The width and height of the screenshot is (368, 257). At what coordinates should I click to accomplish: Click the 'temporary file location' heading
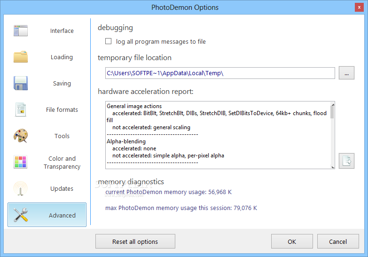coord(134,58)
